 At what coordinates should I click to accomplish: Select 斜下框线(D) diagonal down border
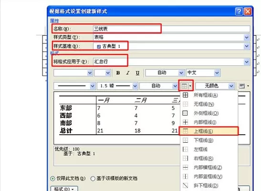pyautogui.click(x=209, y=185)
